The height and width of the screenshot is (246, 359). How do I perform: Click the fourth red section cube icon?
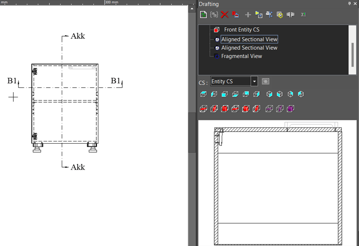[235, 109]
